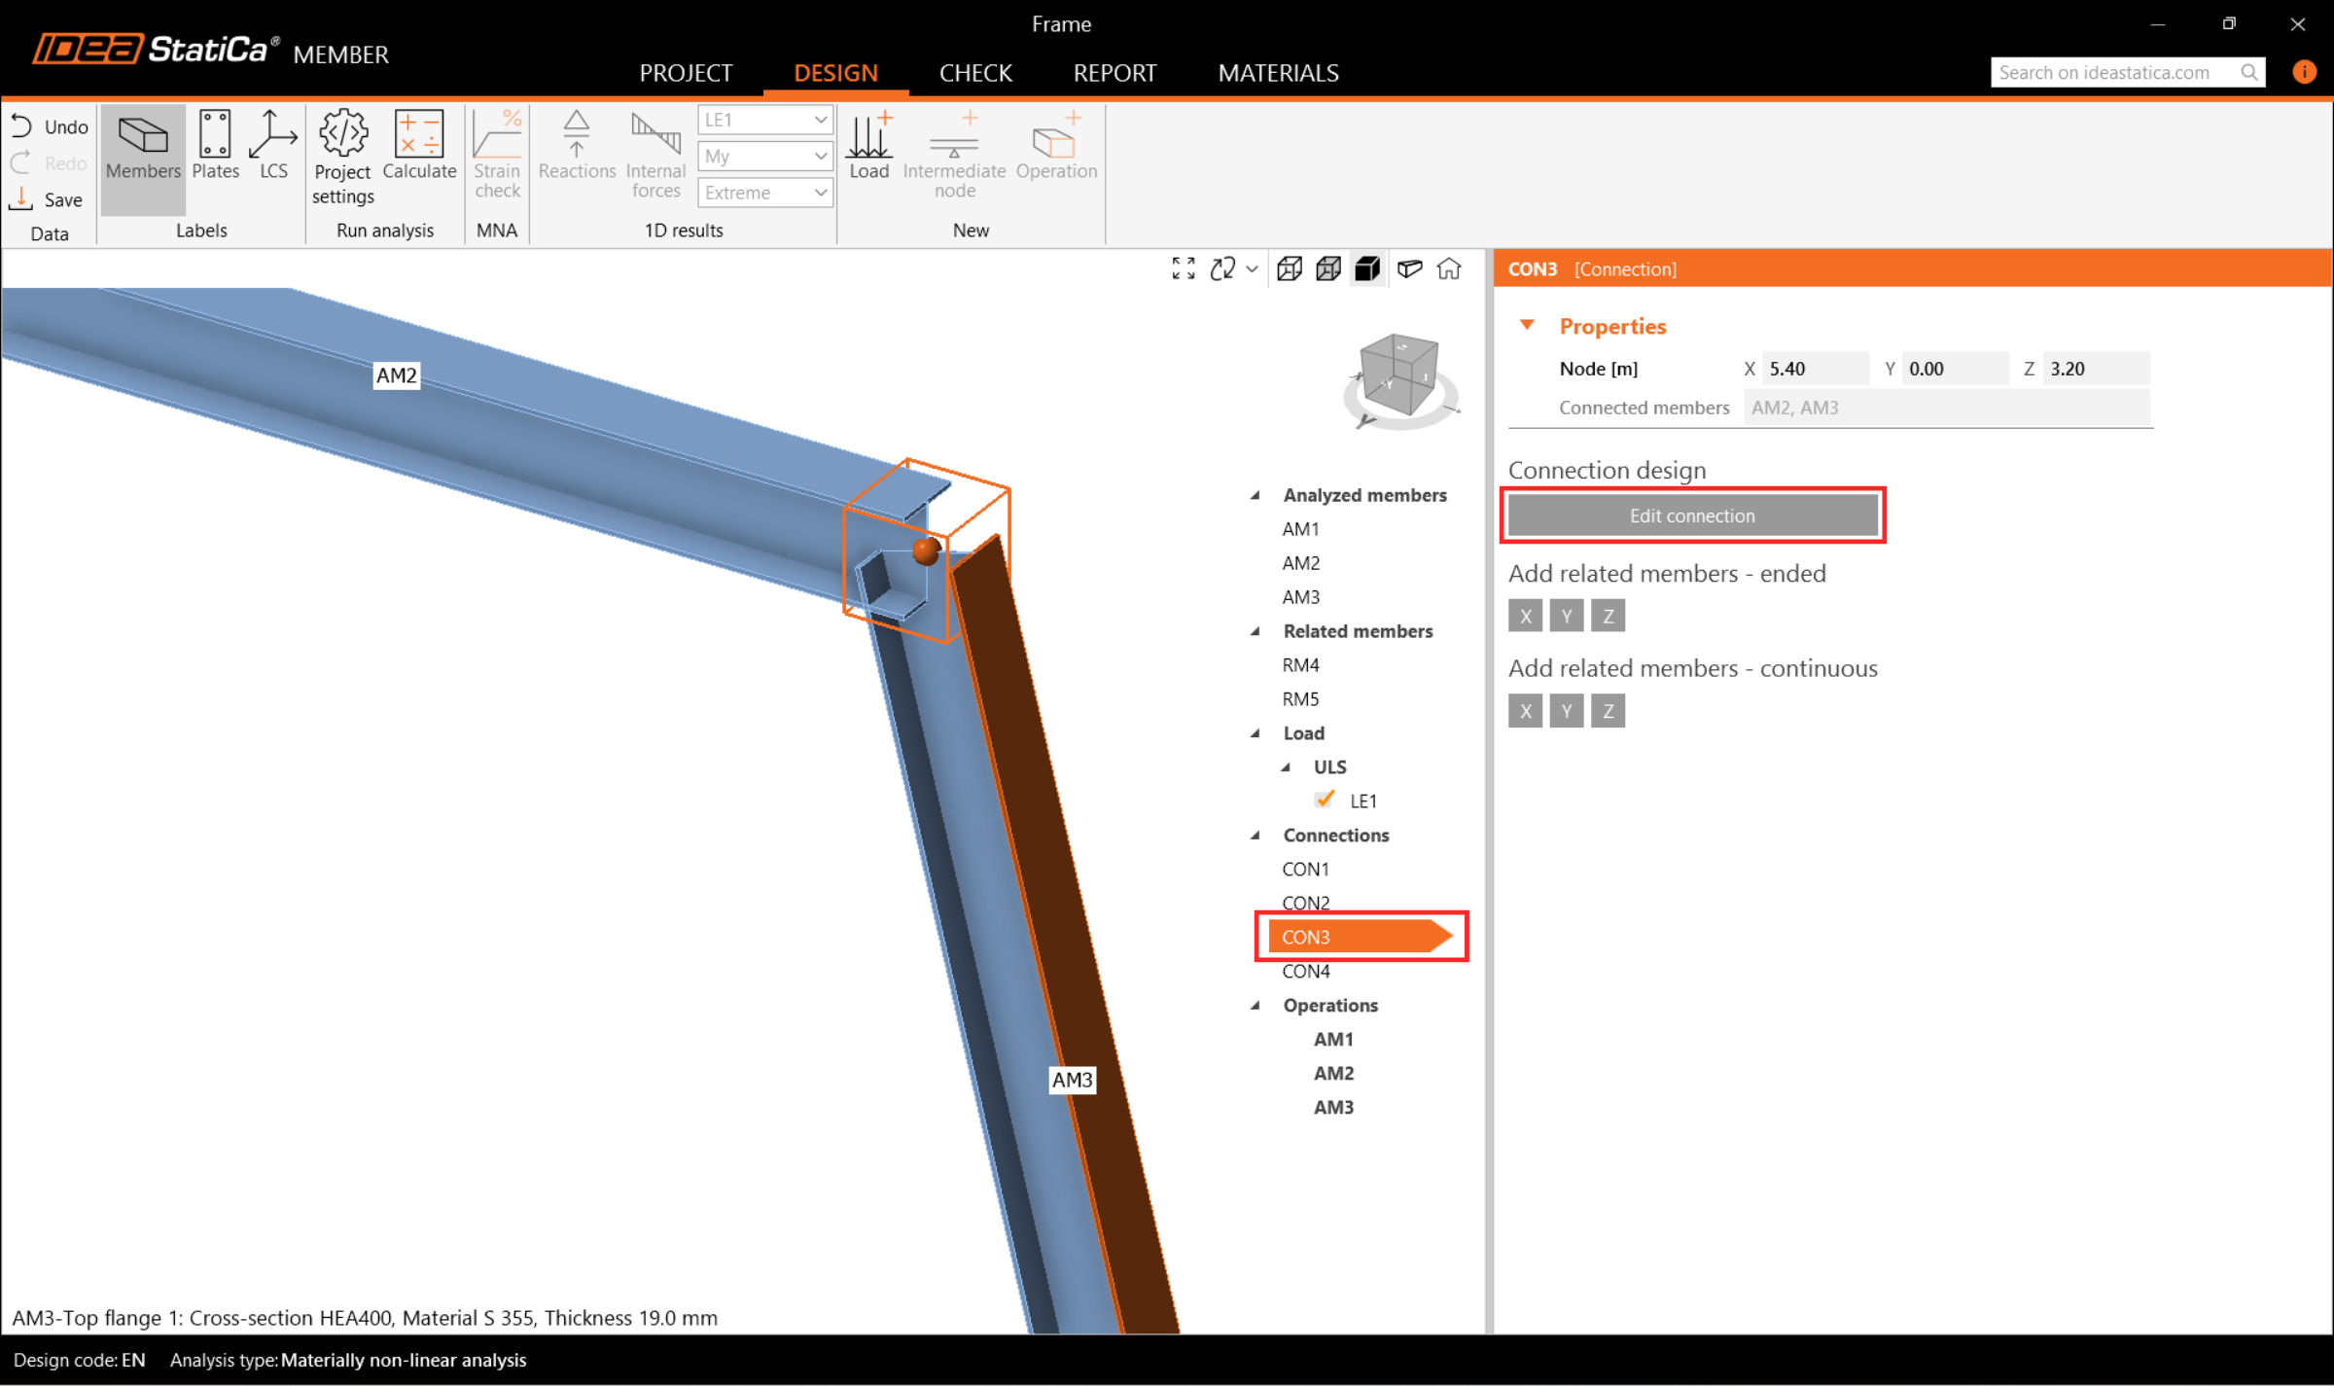The image size is (2334, 1386).
Task: Open the LE1 load case dropdown
Action: click(764, 120)
